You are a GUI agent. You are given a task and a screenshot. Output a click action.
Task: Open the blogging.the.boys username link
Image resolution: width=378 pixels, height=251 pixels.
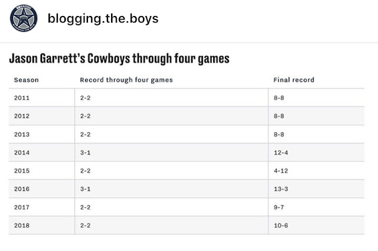[103, 18]
